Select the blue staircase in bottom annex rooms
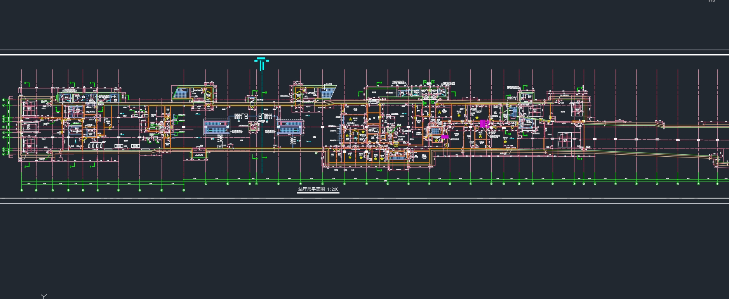 pyautogui.click(x=397, y=157)
